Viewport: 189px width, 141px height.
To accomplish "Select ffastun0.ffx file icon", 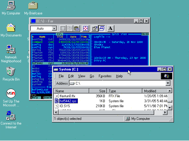I will click(x=56, y=96).
